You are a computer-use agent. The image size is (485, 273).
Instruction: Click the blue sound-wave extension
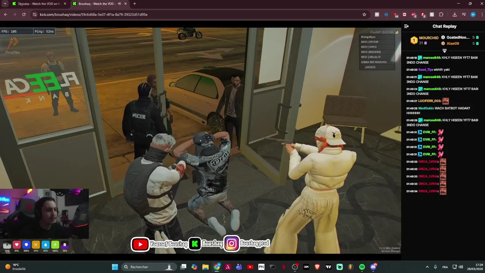pos(386,14)
